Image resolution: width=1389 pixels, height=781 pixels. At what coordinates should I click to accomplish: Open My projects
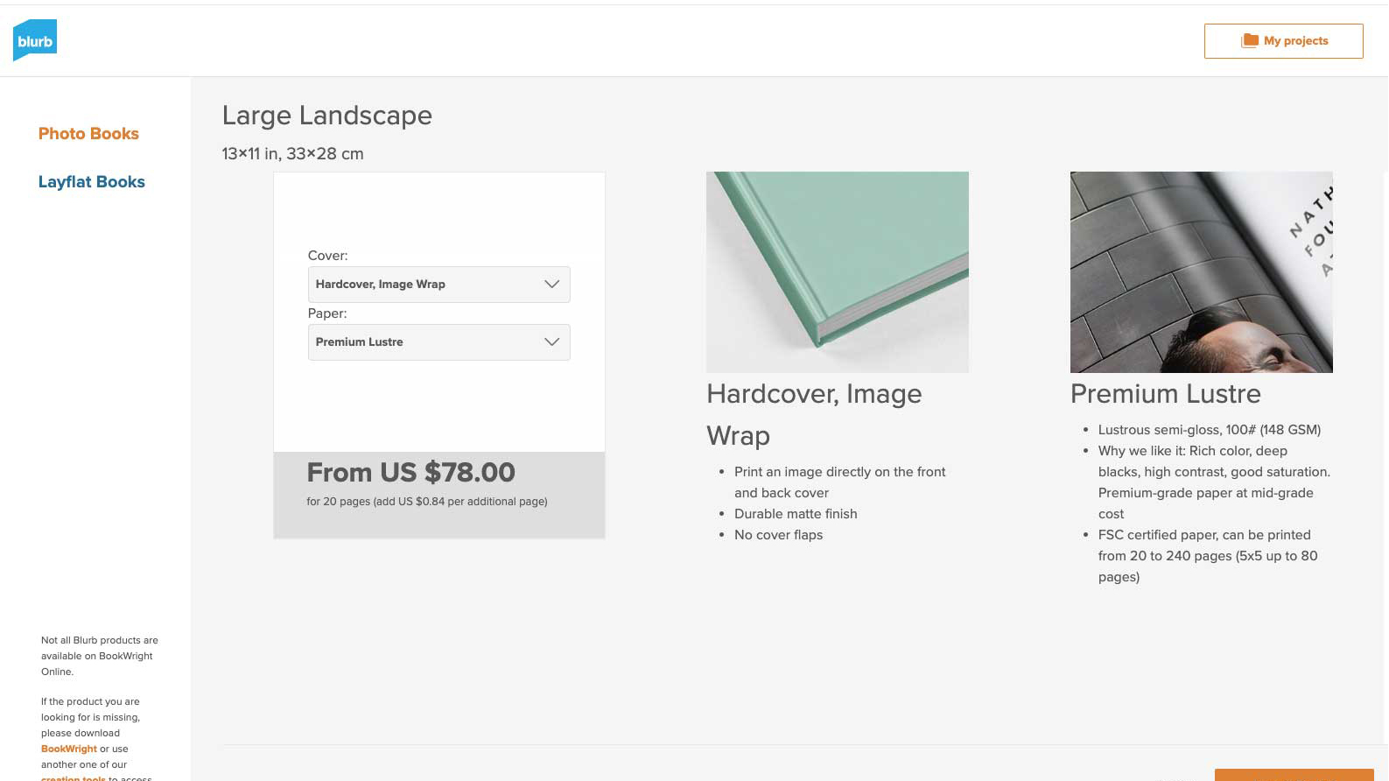click(1283, 41)
